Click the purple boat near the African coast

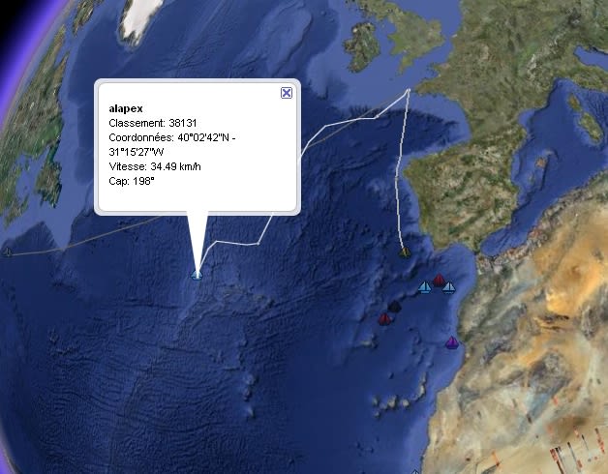pyautogui.click(x=452, y=342)
